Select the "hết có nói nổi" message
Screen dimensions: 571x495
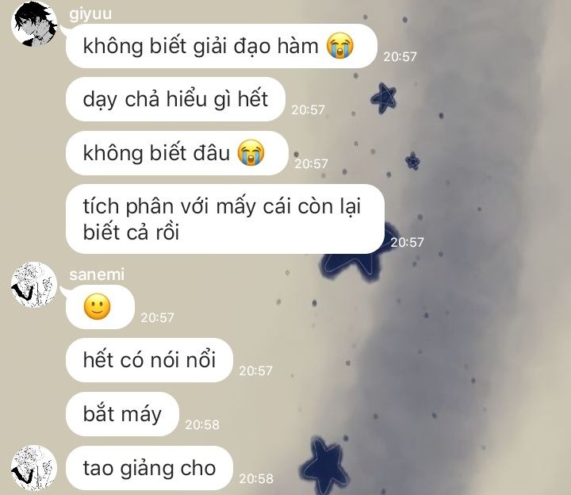149,360
